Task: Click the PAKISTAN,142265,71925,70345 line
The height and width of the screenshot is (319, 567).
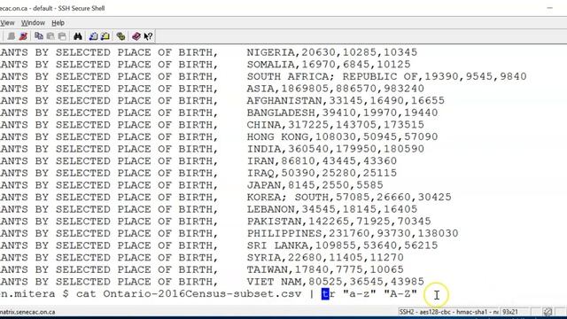Action: click(x=338, y=222)
